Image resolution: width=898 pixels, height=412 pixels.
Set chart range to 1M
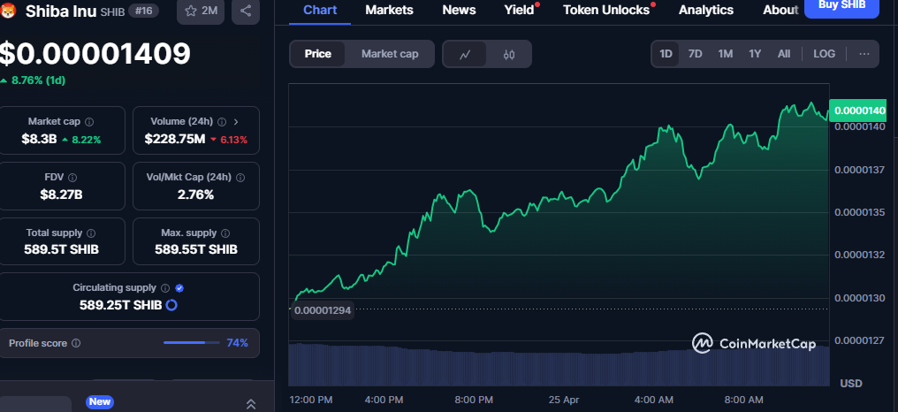coord(725,54)
